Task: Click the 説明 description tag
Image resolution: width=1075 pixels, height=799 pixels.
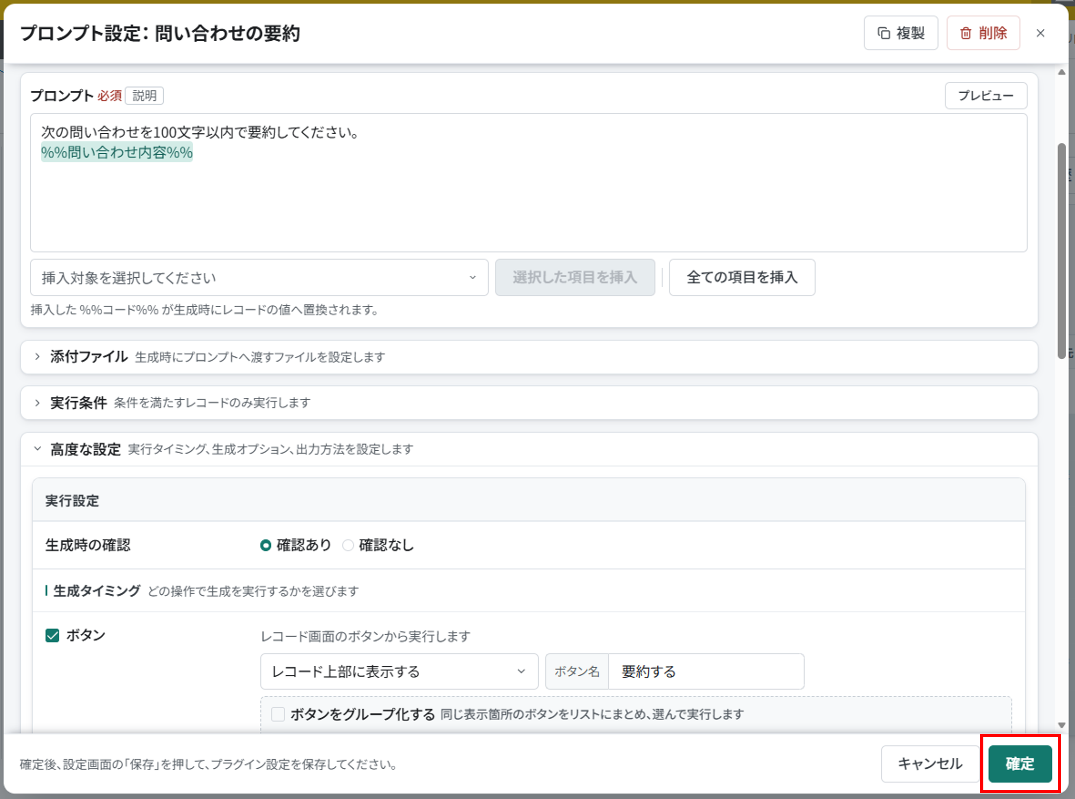Action: pos(145,95)
